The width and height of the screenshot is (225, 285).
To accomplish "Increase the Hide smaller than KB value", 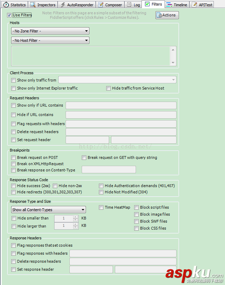I will tap(75, 217).
